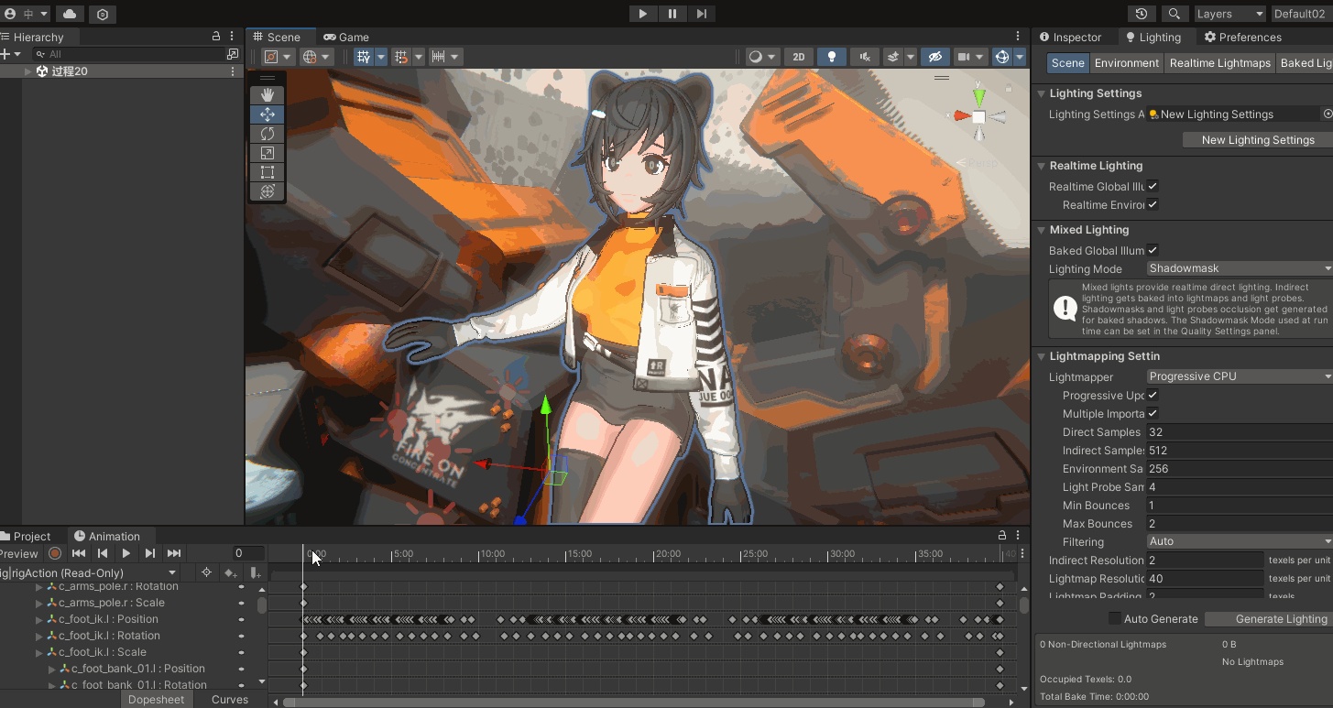Open the Scene view three-dot menu
Image resolution: width=1333 pixels, height=708 pixels.
[x=1018, y=37]
